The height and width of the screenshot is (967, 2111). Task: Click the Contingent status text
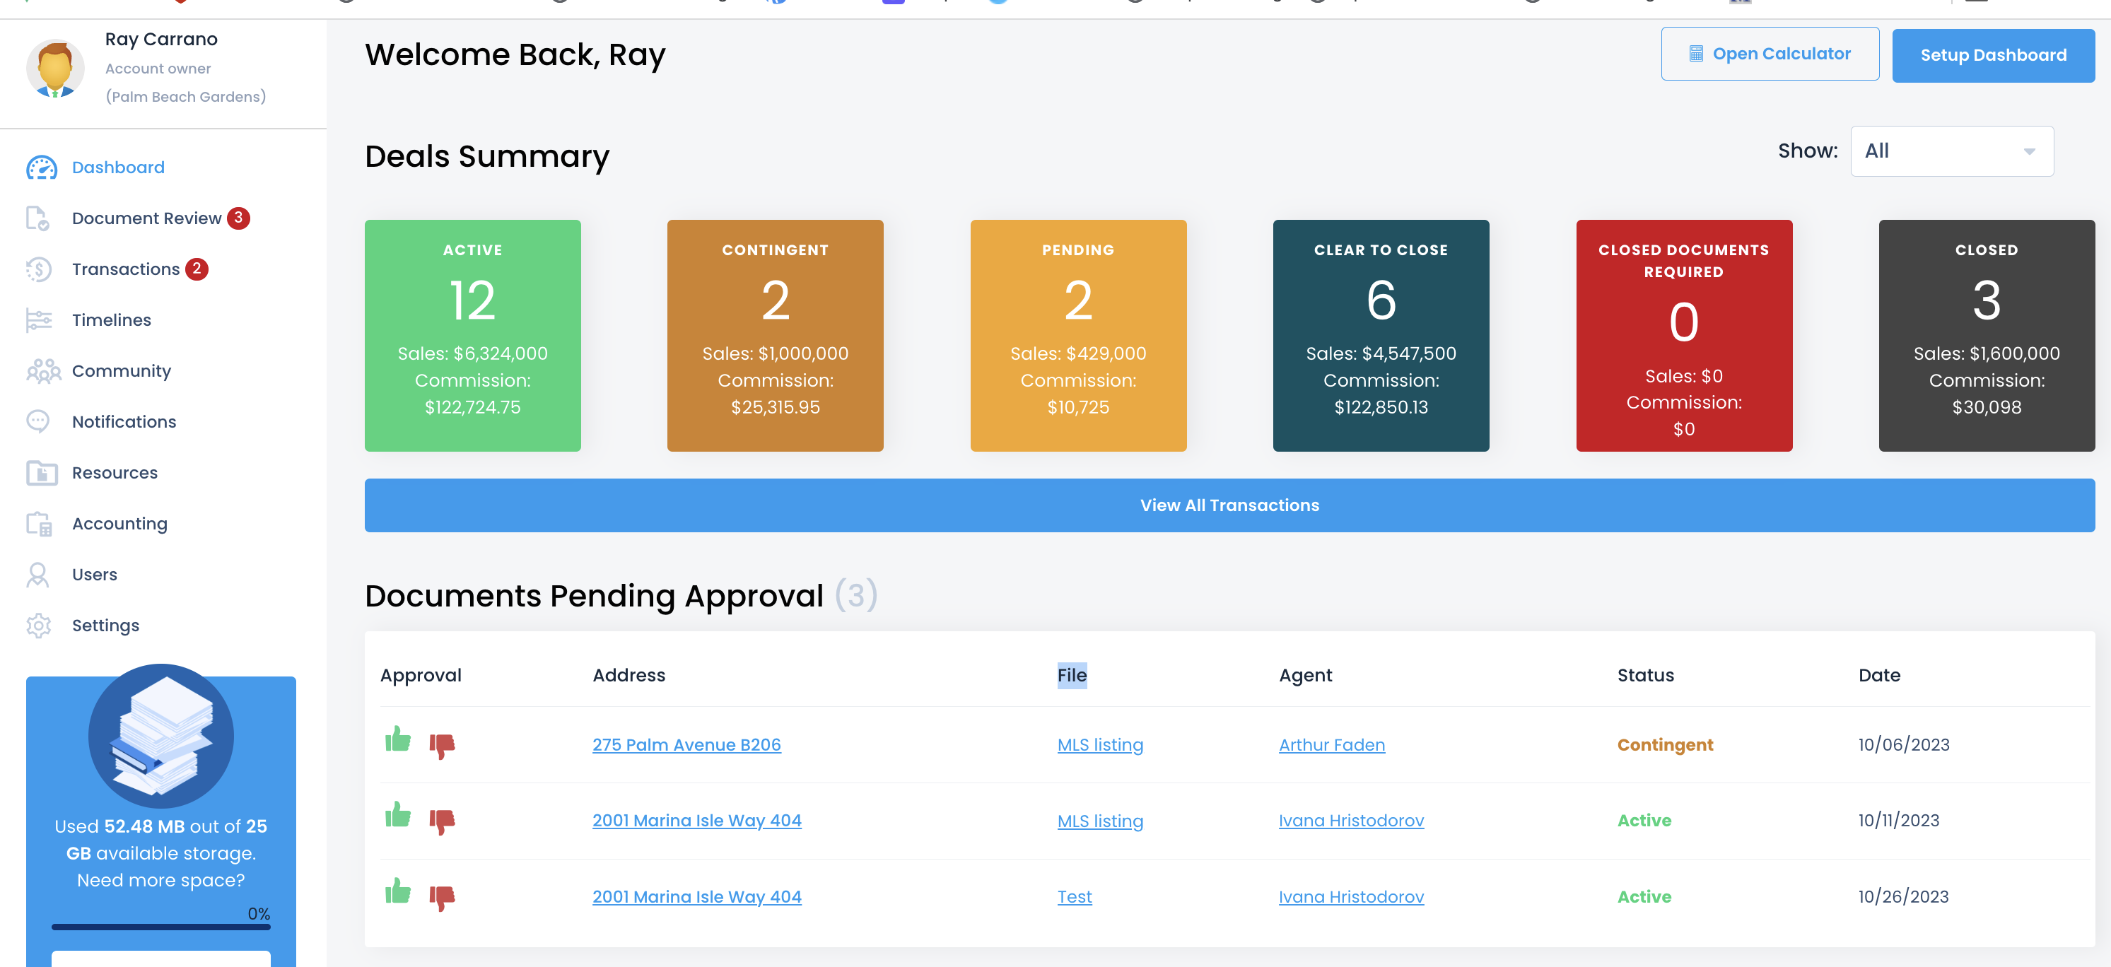[1665, 745]
